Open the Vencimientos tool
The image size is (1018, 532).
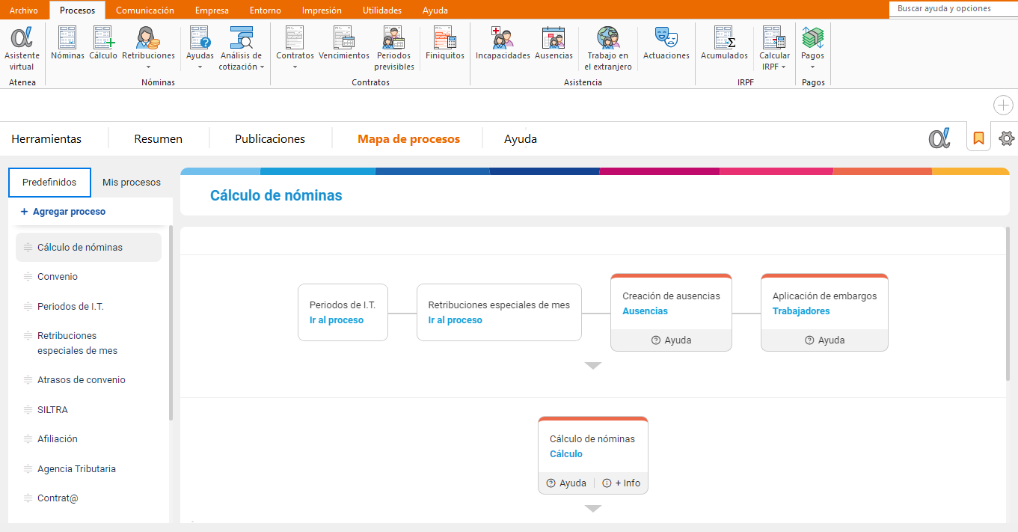[x=344, y=37]
